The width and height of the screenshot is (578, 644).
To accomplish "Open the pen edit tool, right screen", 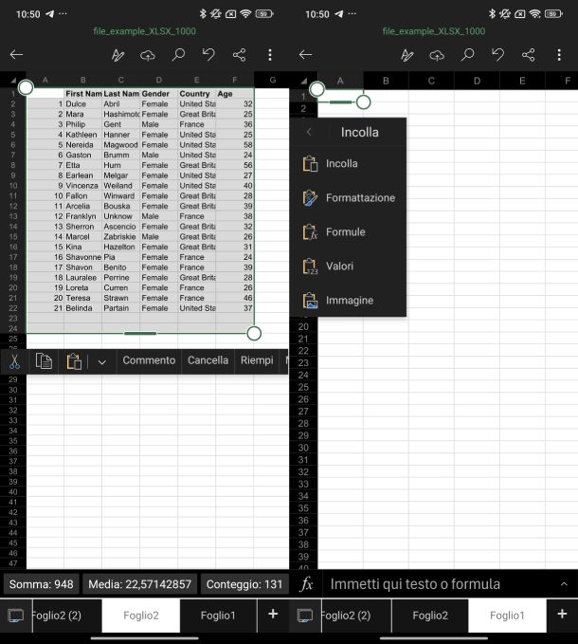I will tap(407, 55).
